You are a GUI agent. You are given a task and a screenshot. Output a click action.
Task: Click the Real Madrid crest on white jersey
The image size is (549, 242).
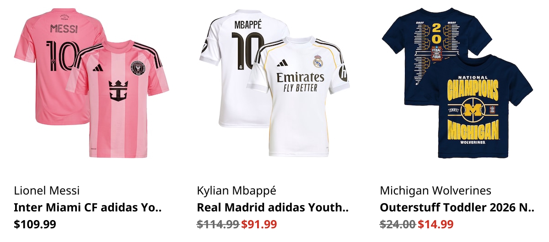click(x=318, y=61)
